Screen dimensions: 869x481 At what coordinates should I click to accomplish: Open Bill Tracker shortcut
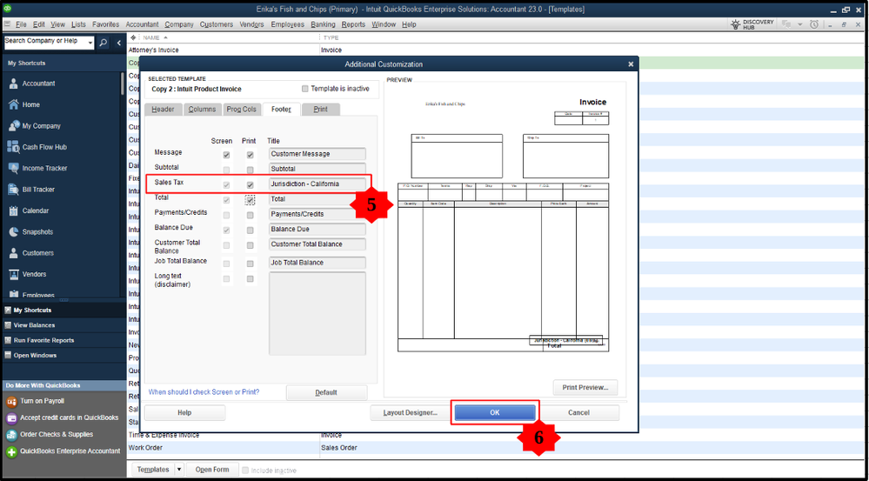[x=38, y=190]
